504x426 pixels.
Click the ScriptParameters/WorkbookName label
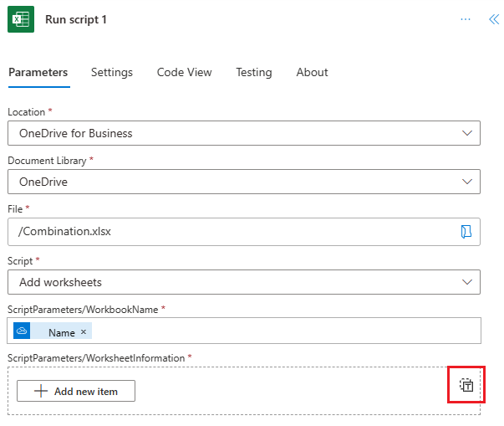[x=83, y=310]
